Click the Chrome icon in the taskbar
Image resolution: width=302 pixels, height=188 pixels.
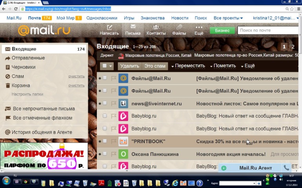(x=25, y=182)
